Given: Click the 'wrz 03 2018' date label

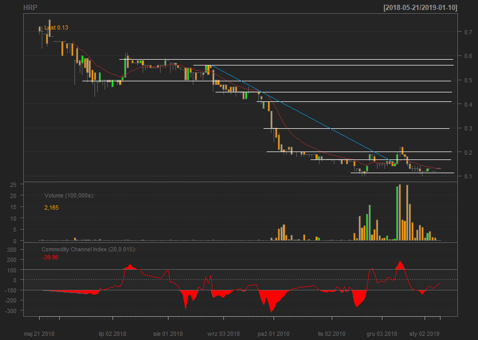Looking at the screenshot, I should click(223, 334).
